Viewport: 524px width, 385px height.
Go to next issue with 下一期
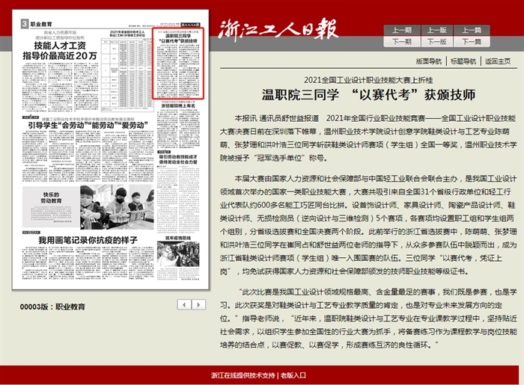pyautogui.click(x=401, y=42)
